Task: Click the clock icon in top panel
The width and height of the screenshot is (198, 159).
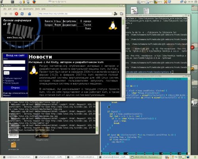Action: pyautogui.click(x=21, y=2)
